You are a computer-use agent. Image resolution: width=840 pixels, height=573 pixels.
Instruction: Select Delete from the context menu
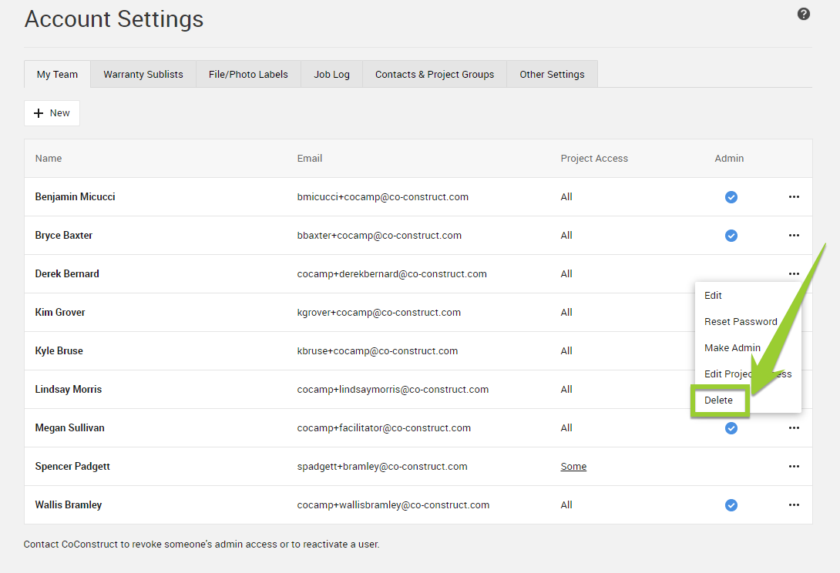[718, 400]
